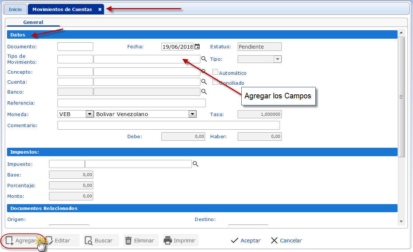
Task: Open the Bolivar Venezolano currency name dropdown
Action: tap(192, 114)
